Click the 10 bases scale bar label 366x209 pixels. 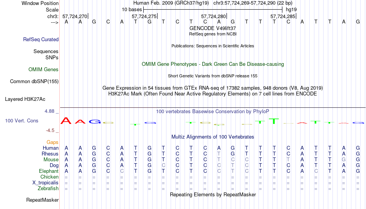point(132,10)
